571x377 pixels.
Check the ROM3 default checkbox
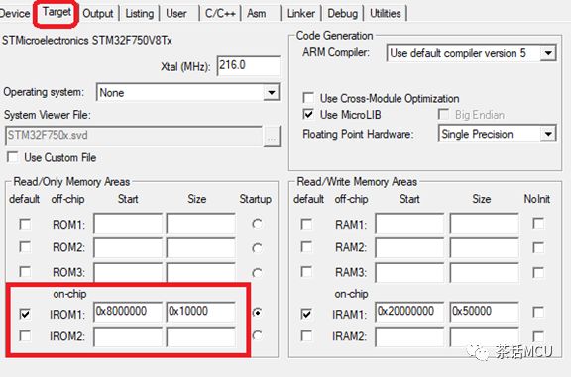coord(25,271)
